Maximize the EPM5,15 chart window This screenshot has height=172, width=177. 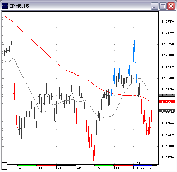point(163,6)
